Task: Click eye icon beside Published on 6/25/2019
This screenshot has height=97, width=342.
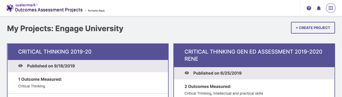Action: click(187, 73)
